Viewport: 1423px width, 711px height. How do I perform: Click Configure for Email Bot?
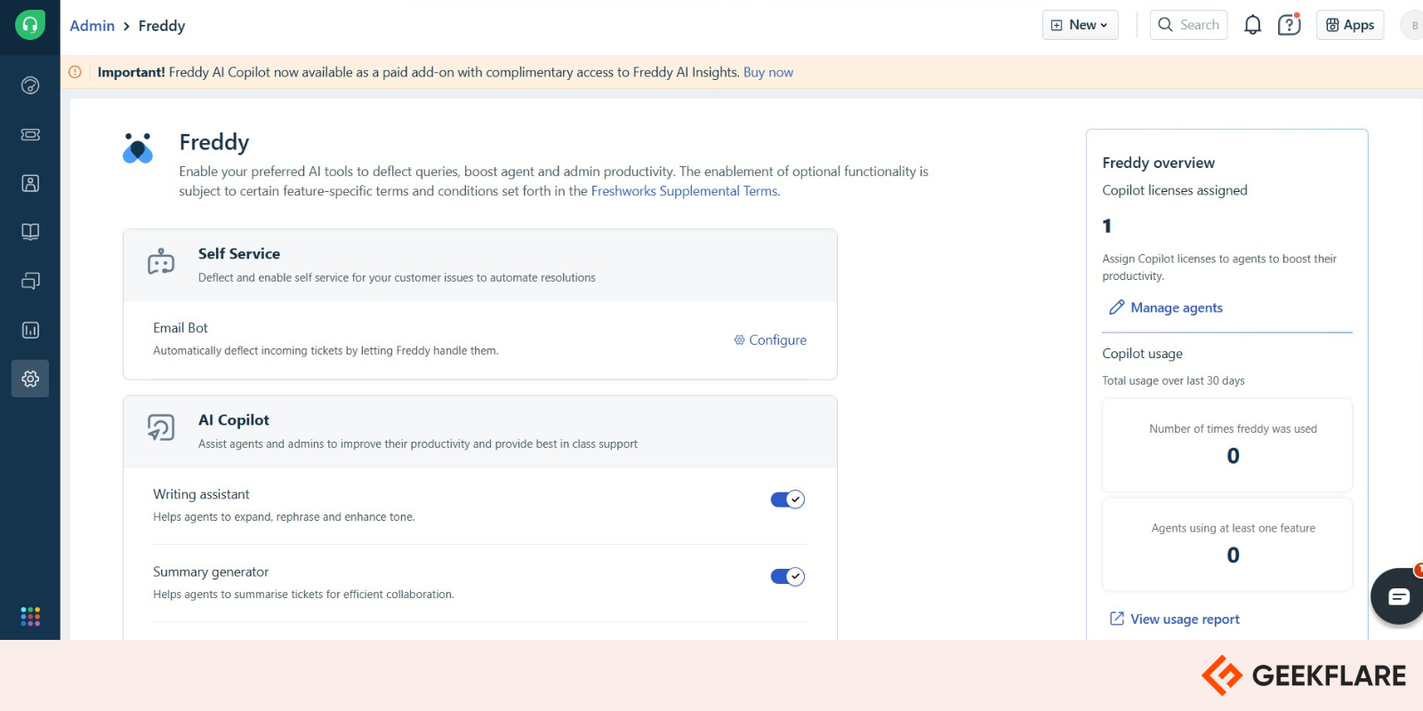(770, 340)
